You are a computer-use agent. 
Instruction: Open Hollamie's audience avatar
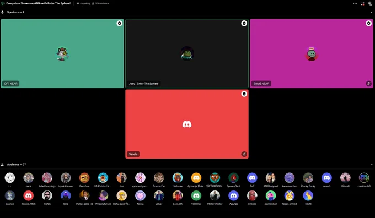[x=178, y=178]
